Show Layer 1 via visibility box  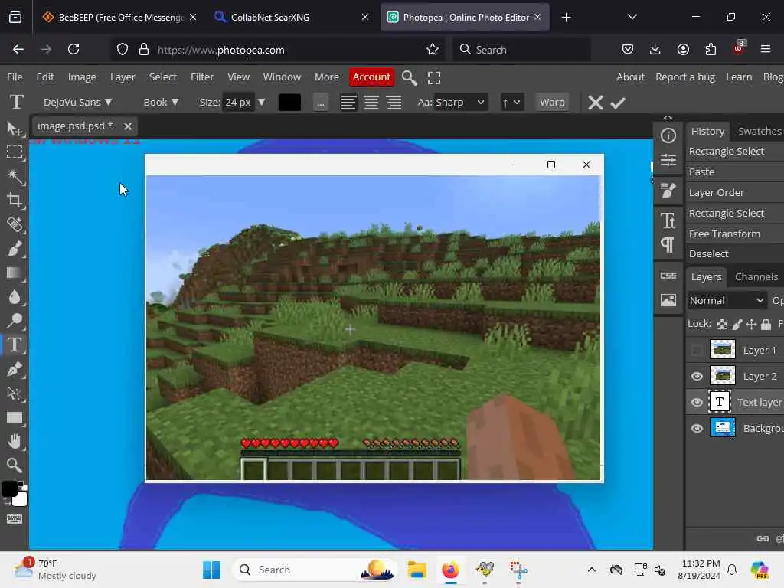[697, 350]
